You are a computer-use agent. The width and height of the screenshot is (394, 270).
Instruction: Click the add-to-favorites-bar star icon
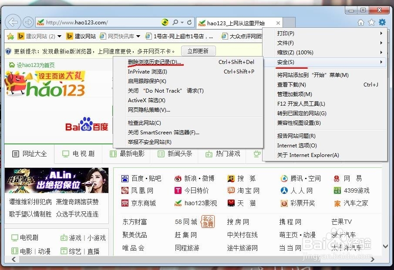[10, 37]
